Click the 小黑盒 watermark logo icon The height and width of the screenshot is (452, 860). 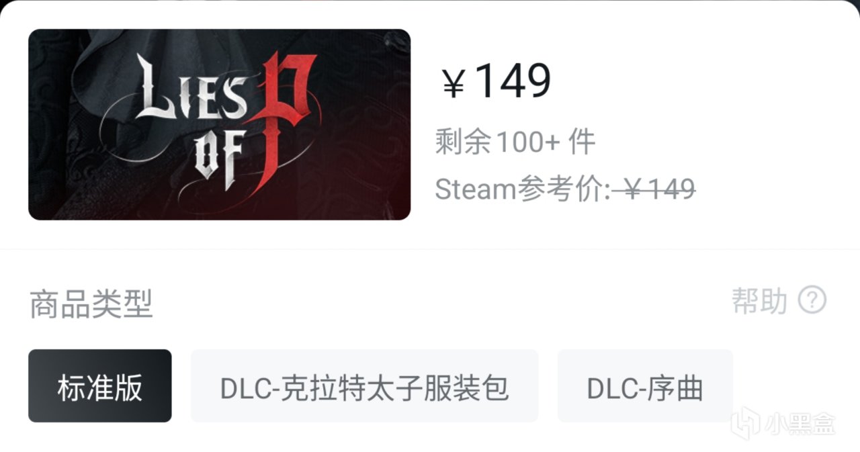[744, 423]
